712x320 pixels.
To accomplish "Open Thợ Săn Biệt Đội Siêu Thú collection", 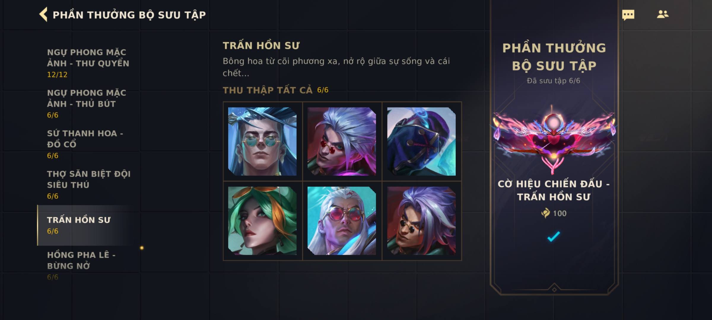I will point(89,185).
